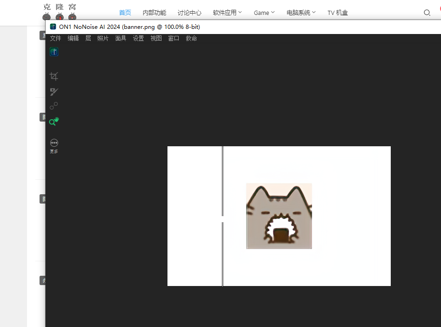
Task: Expand the 软件应用 dropdown on website
Action: [x=227, y=13]
